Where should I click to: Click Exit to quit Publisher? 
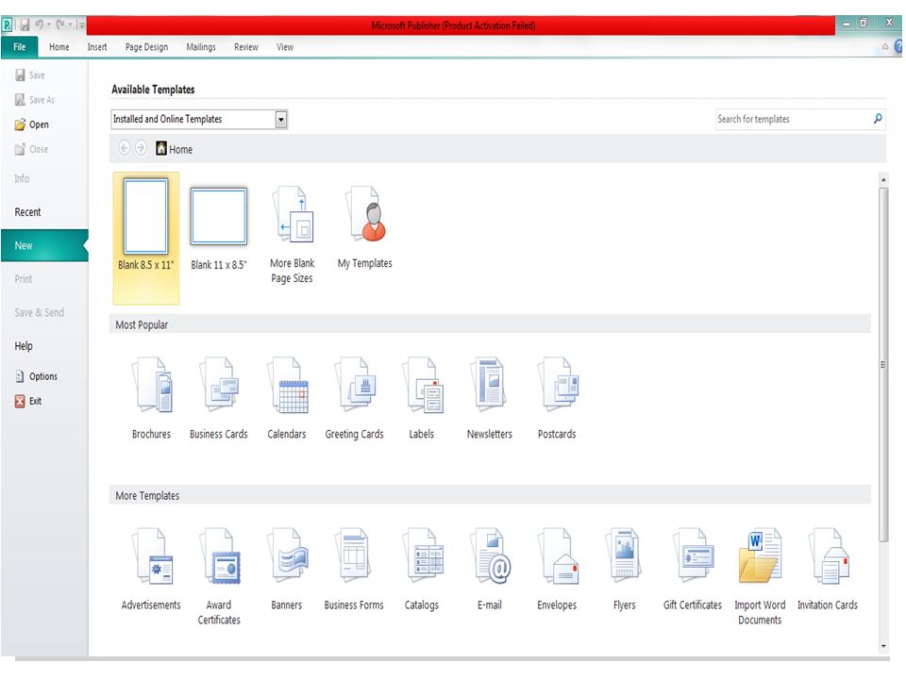pos(28,401)
